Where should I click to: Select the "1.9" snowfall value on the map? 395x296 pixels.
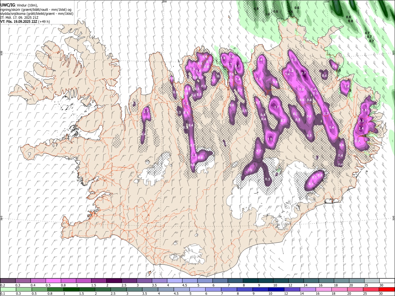270,139
